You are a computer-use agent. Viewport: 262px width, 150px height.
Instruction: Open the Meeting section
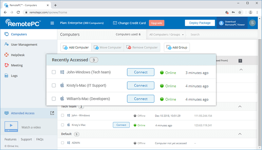pos(17,65)
